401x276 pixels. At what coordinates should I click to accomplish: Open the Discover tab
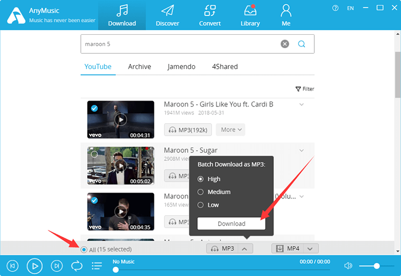[167, 16]
